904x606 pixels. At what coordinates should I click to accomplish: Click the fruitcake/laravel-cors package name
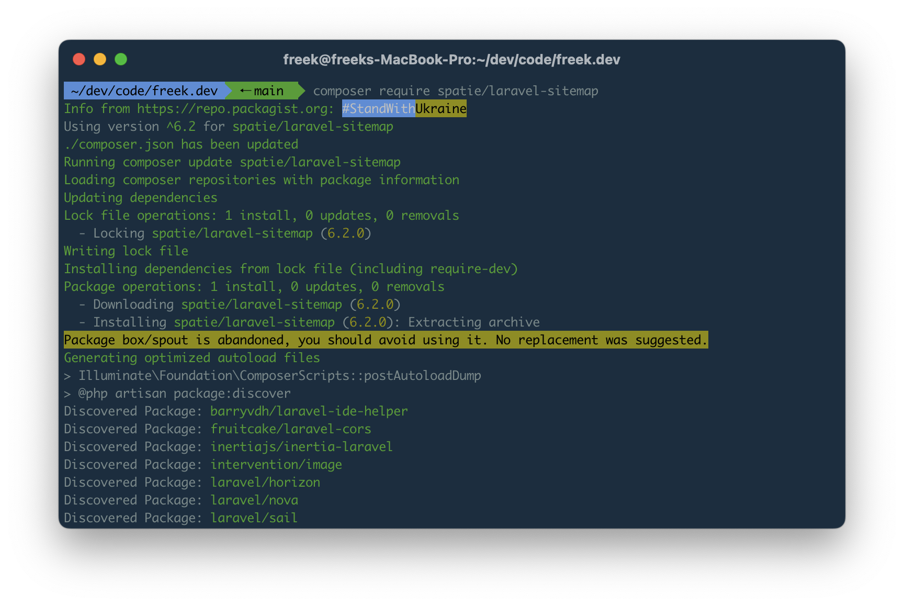pos(291,429)
